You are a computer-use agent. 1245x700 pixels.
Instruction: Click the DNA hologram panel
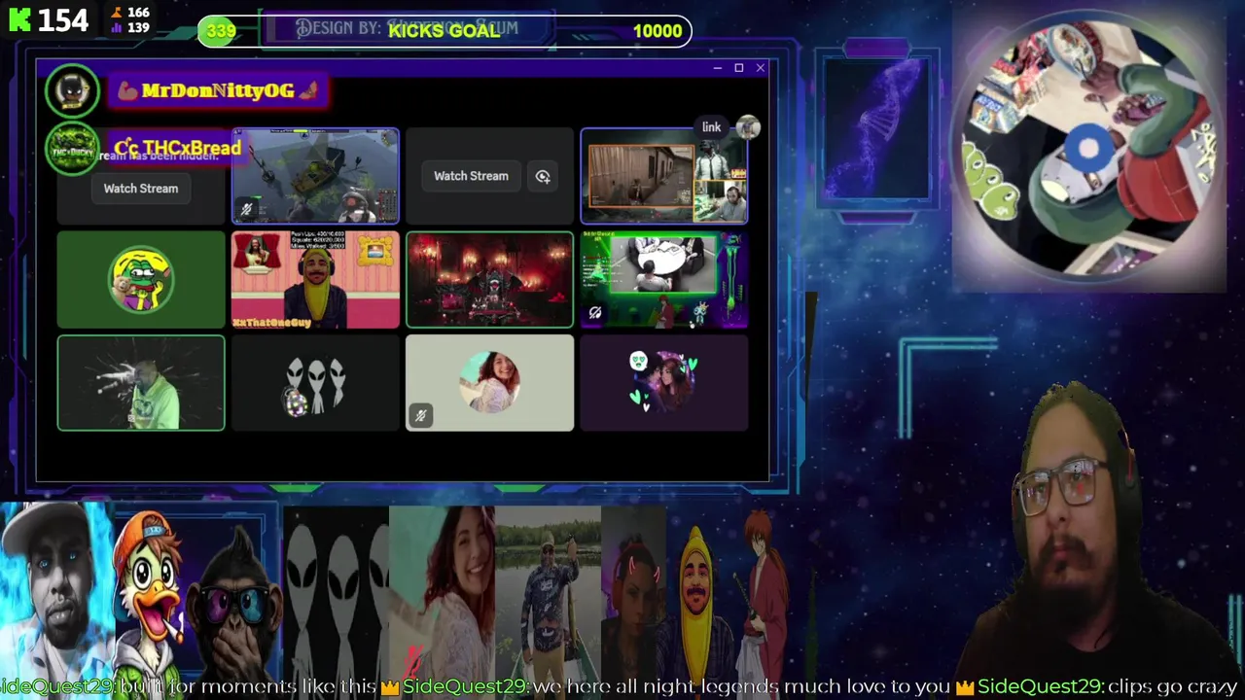[876, 128]
